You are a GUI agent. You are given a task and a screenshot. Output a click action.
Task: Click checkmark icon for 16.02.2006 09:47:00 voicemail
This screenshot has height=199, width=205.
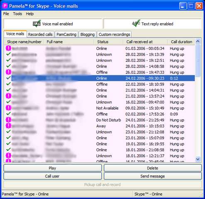point(8,102)
